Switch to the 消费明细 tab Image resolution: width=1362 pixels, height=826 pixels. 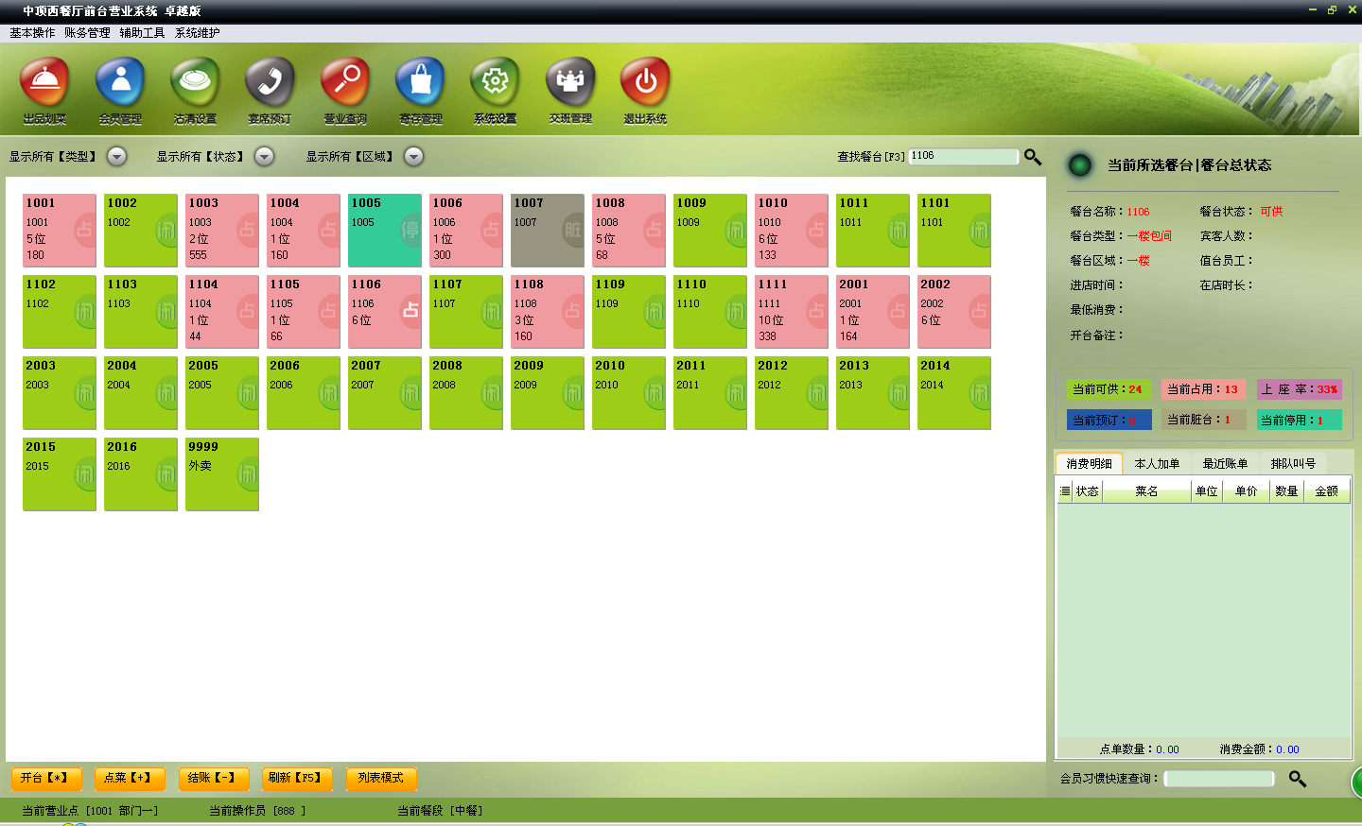(1089, 463)
